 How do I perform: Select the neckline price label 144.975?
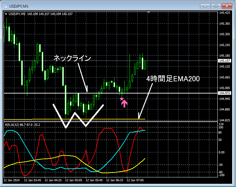(x=224, y=93)
